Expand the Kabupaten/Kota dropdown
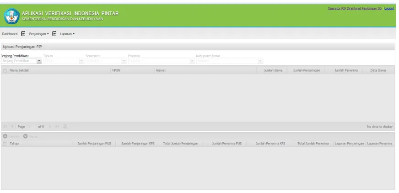399x193 pixels. tap(260, 61)
